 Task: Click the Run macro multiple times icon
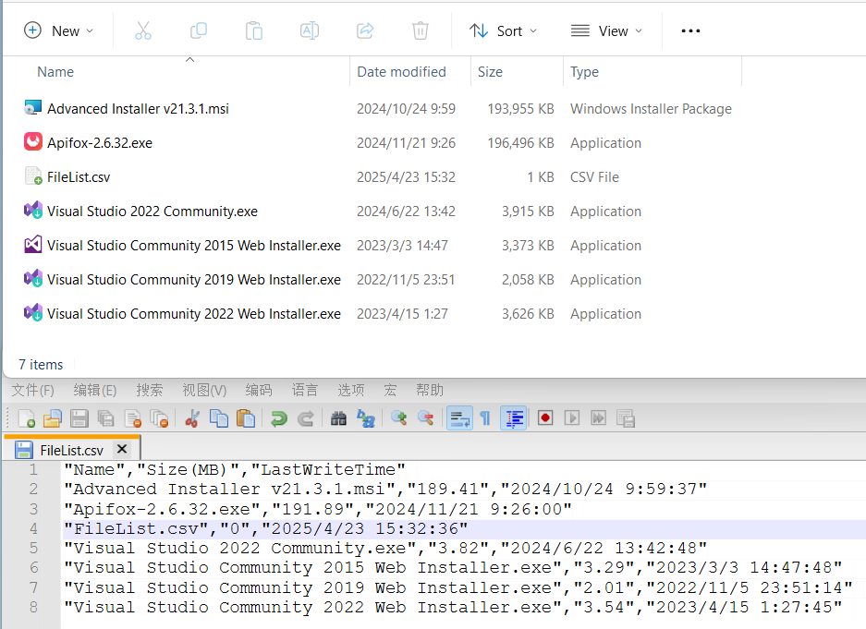pos(599,418)
